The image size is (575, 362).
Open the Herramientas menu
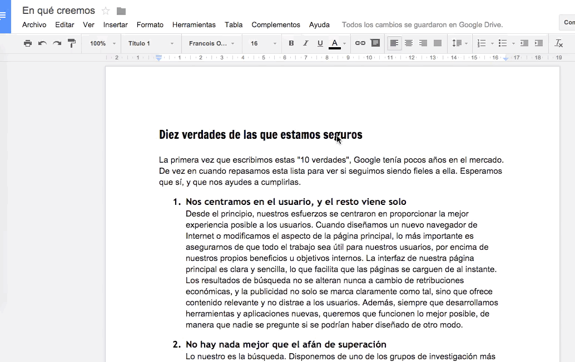[x=194, y=24]
